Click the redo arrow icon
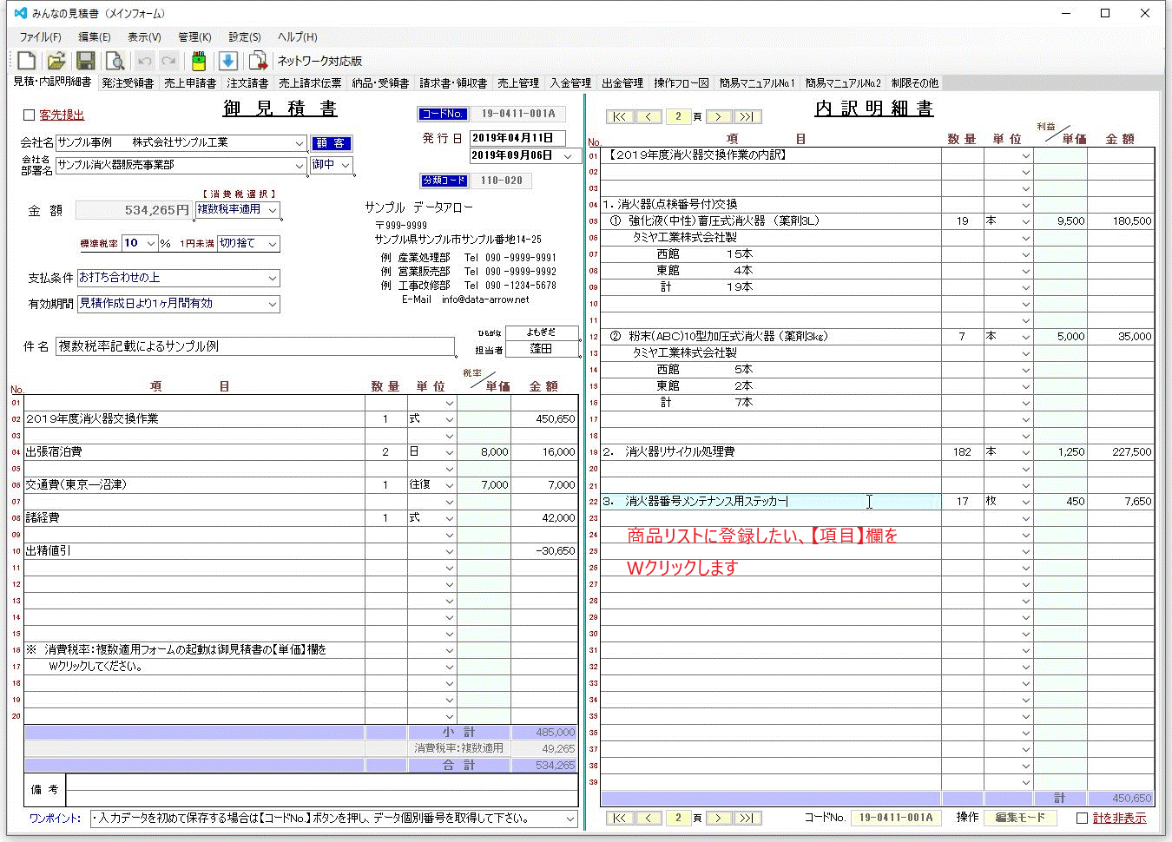This screenshot has width=1172, height=842. (169, 61)
